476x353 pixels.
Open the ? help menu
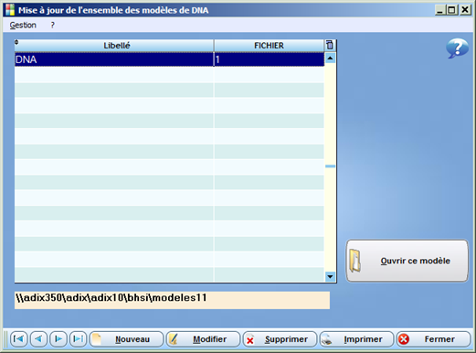[53, 25]
